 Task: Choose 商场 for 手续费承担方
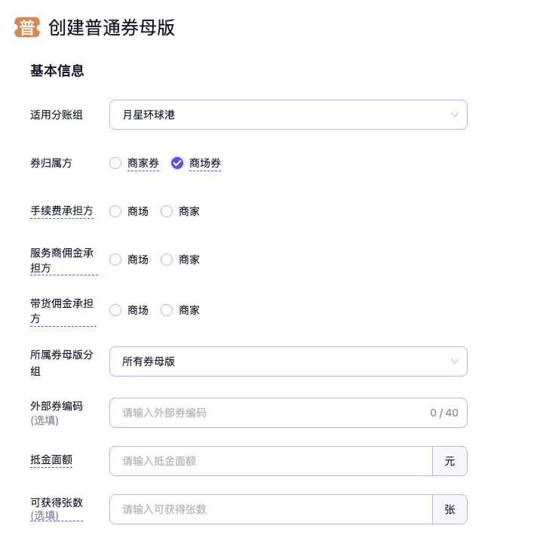click(115, 211)
